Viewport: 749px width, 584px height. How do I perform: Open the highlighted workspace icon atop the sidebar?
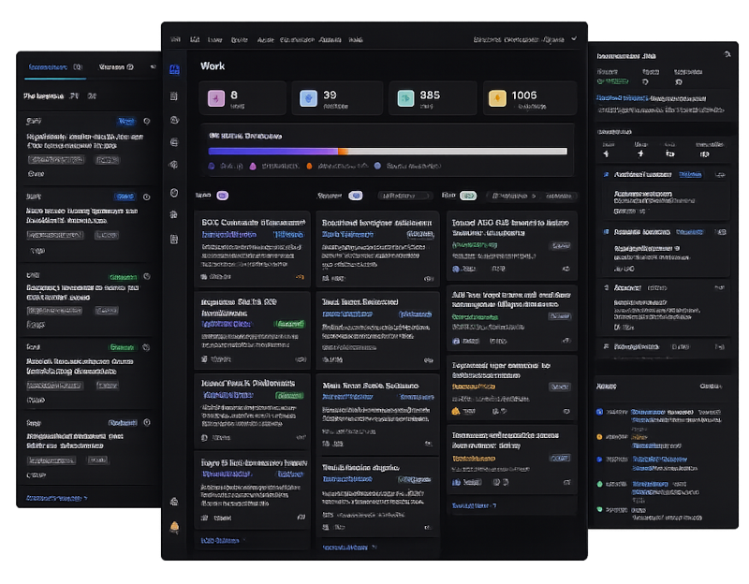(x=174, y=67)
